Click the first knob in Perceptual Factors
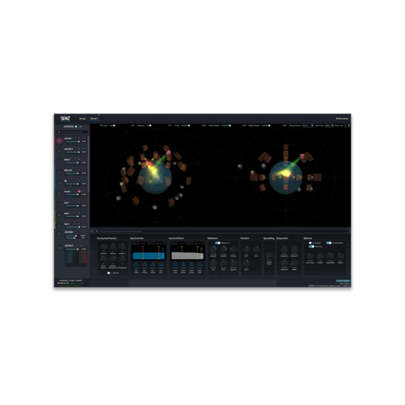 pos(103,246)
